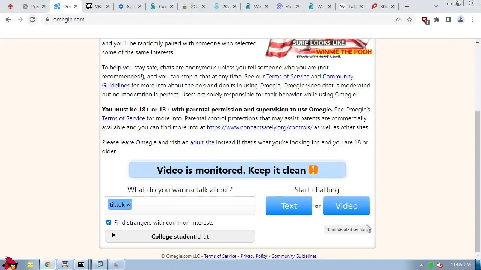
Task: Open the uBlock extension icon with badge
Action: point(425,20)
